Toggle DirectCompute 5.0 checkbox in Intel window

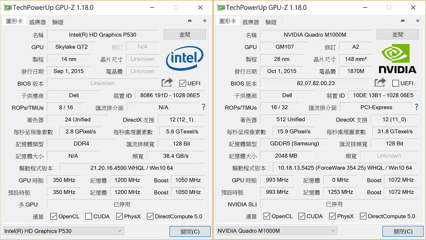150,217
